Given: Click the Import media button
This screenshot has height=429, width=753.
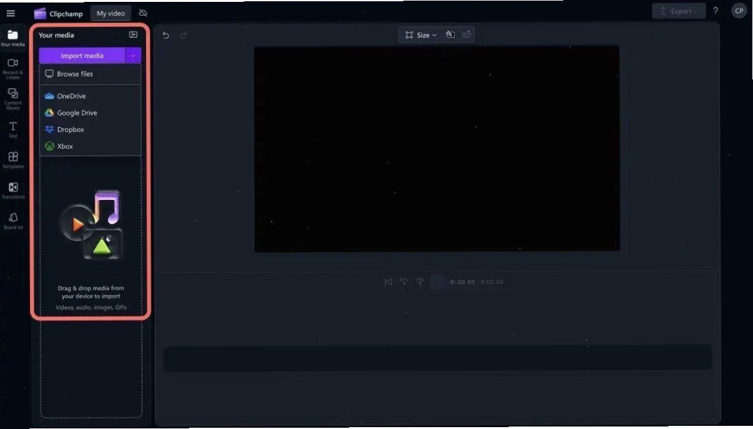Looking at the screenshot, I should tap(82, 56).
